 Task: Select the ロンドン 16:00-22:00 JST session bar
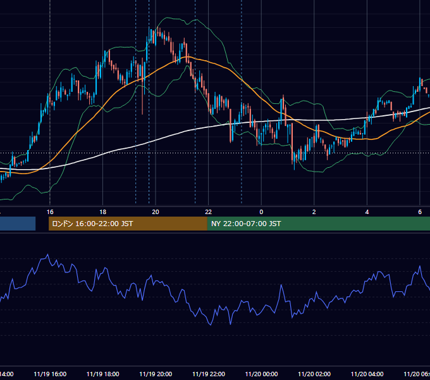(128, 224)
